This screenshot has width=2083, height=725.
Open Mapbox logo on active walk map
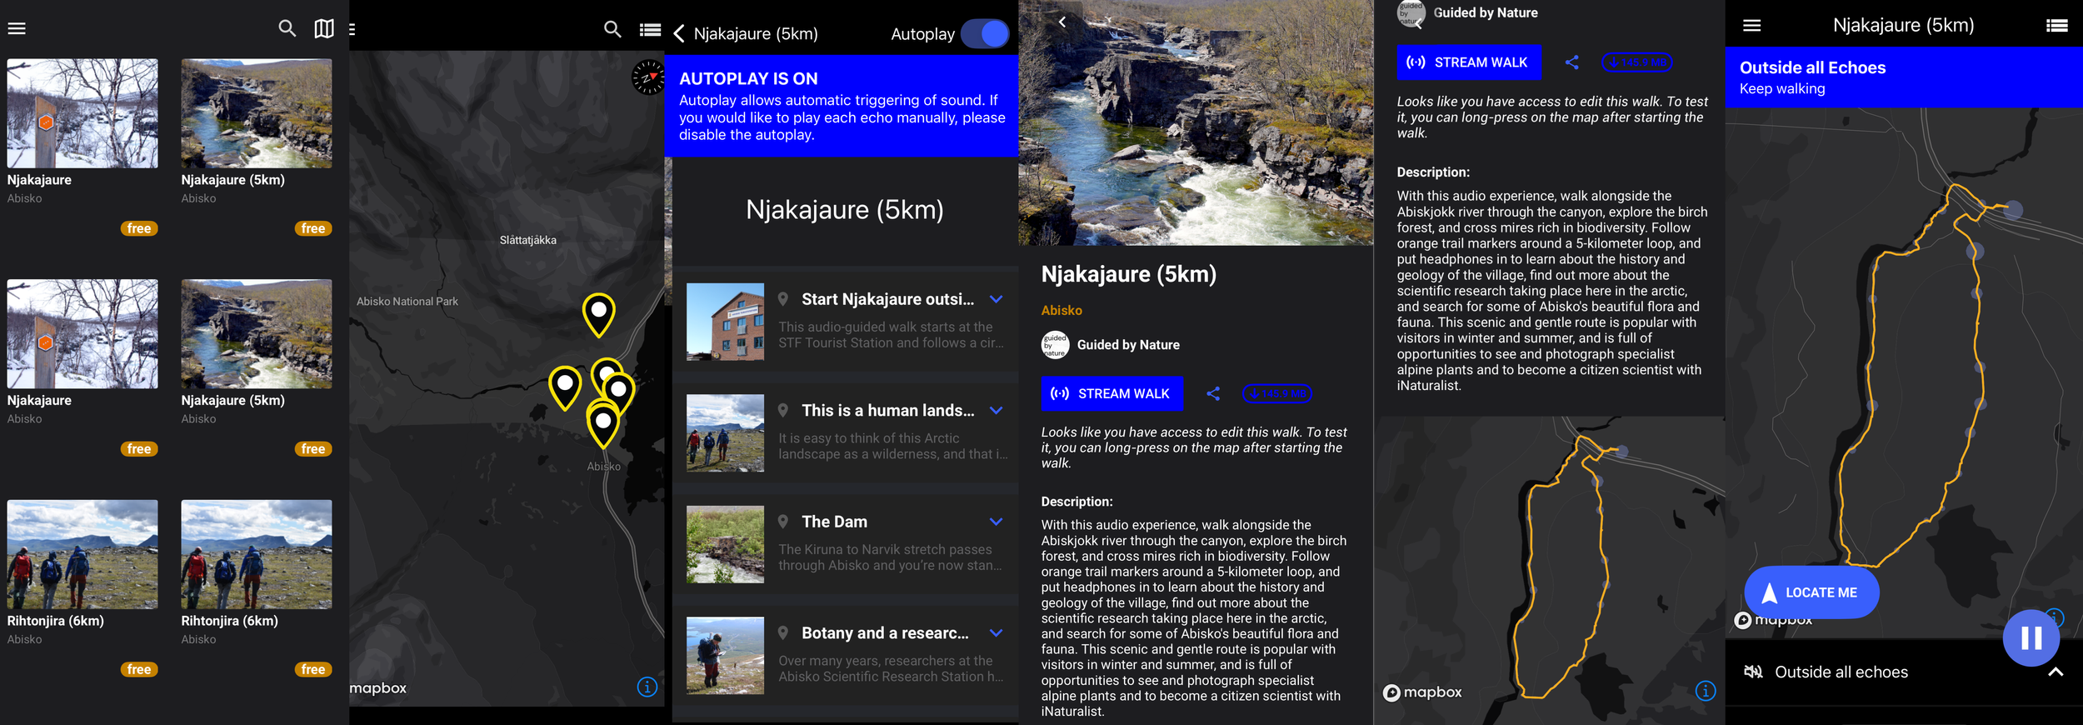(1773, 621)
